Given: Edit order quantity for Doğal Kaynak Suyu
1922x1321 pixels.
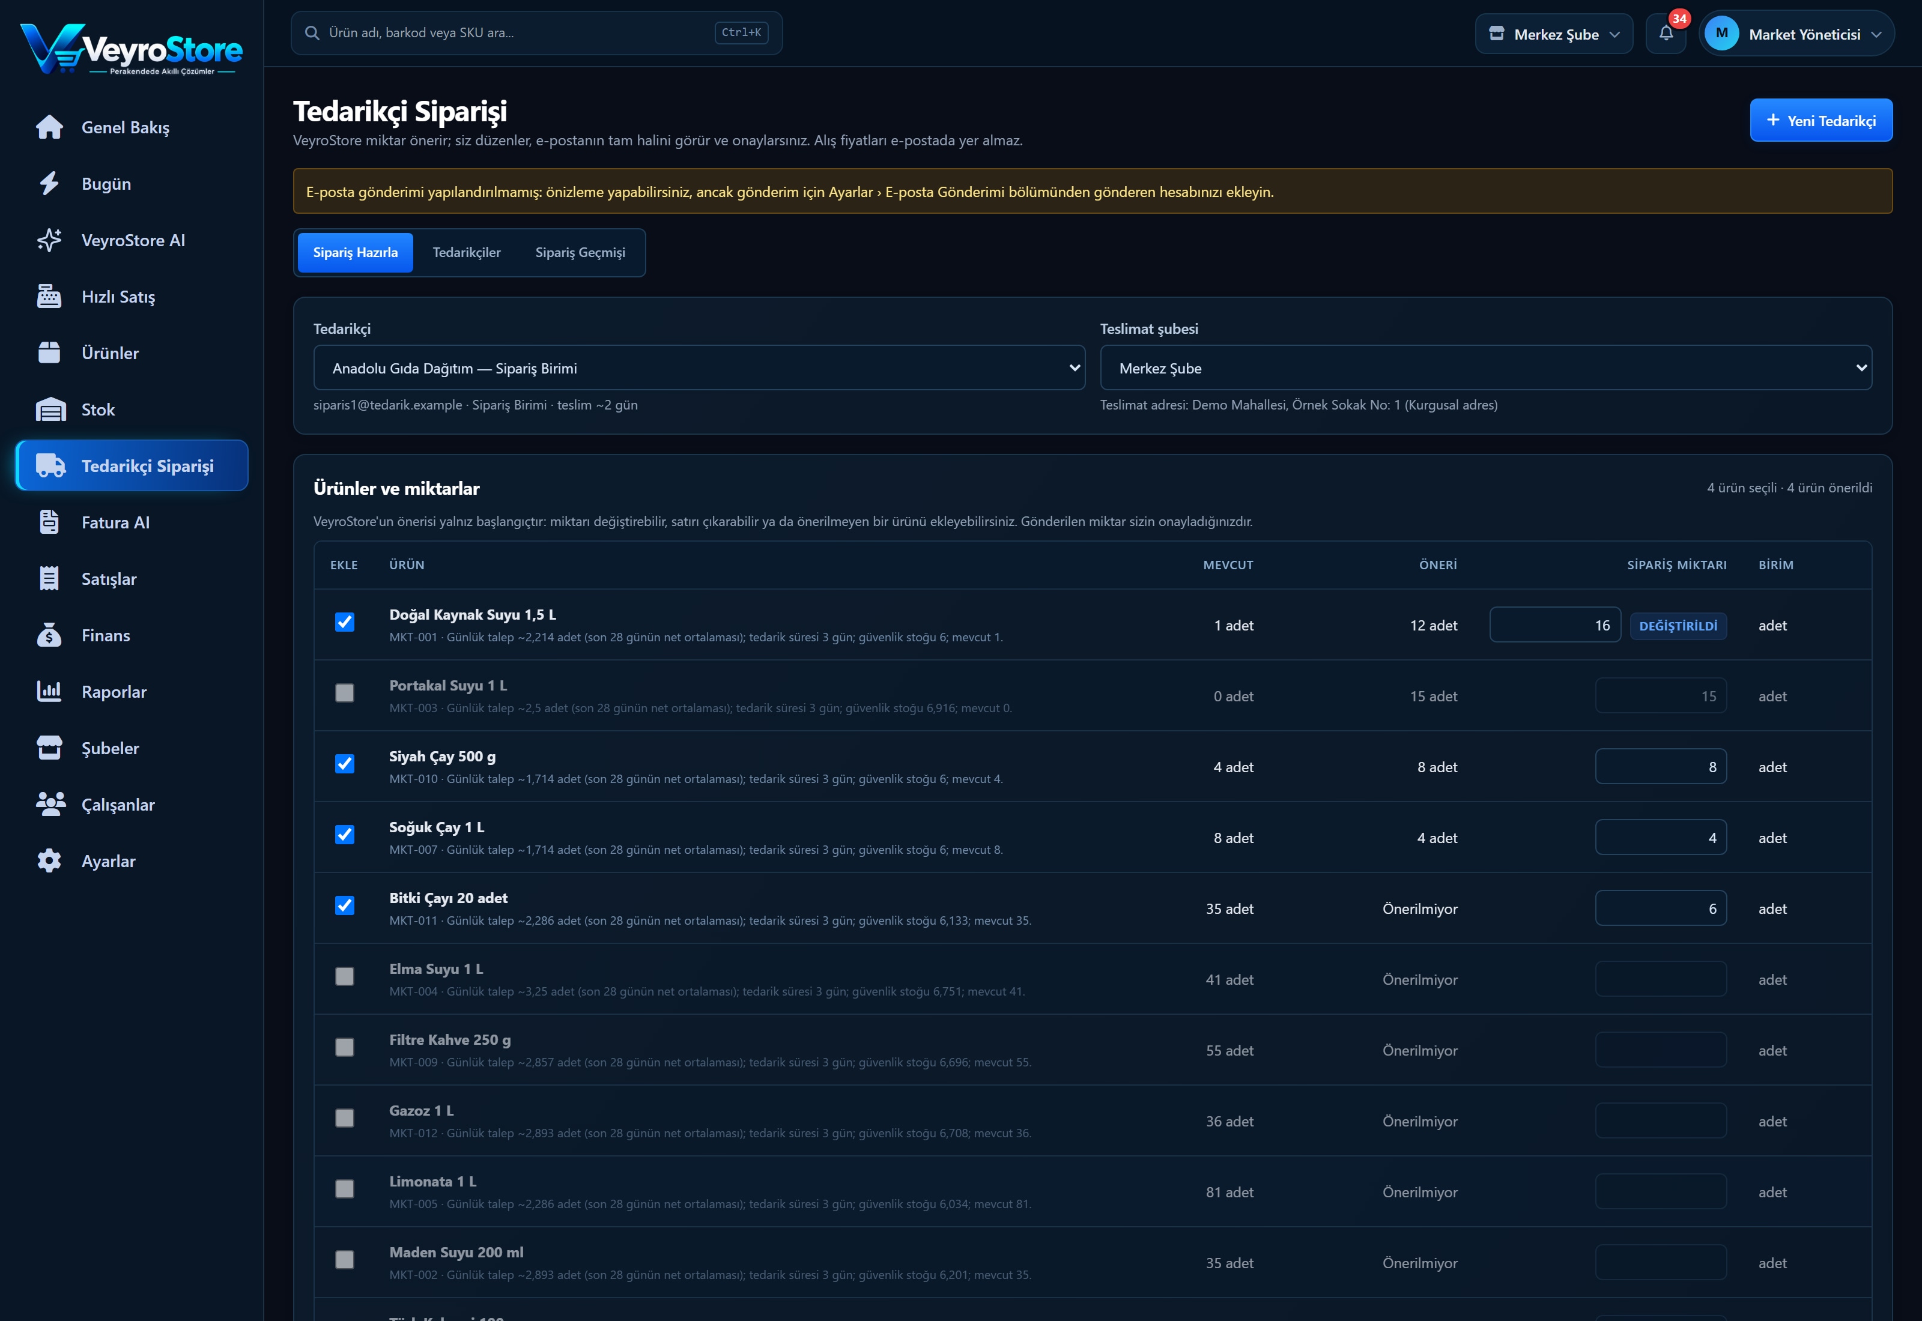Looking at the screenshot, I should pyautogui.click(x=1554, y=625).
